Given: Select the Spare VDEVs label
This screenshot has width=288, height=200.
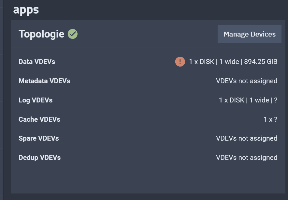Looking at the screenshot, I should 38,138.
